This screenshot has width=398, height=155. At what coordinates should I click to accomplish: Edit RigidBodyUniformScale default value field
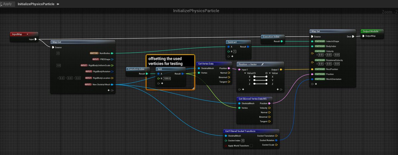pos(59,65)
